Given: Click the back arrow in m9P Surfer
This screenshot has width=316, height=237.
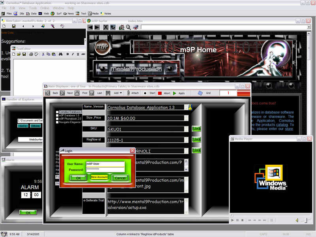Looking at the screenshot, I should coord(90,27).
